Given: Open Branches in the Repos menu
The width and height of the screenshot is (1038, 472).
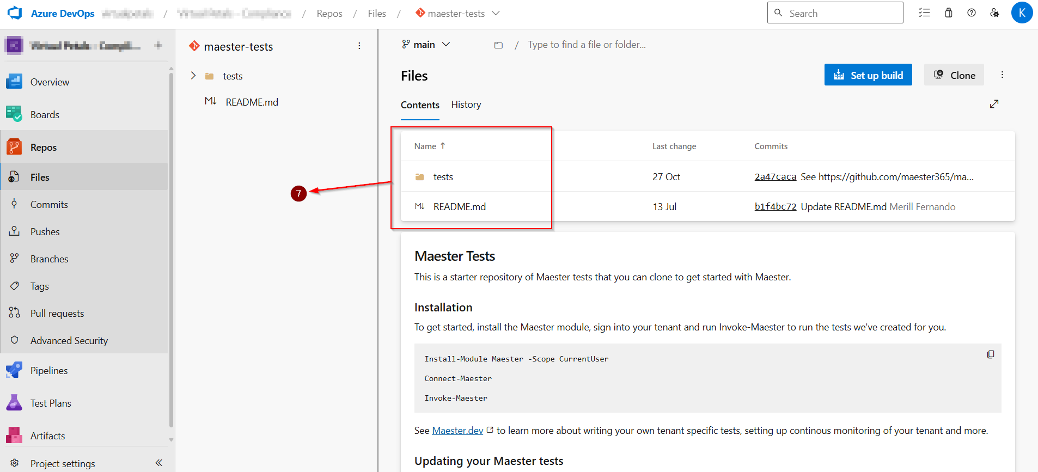Looking at the screenshot, I should point(84,259).
